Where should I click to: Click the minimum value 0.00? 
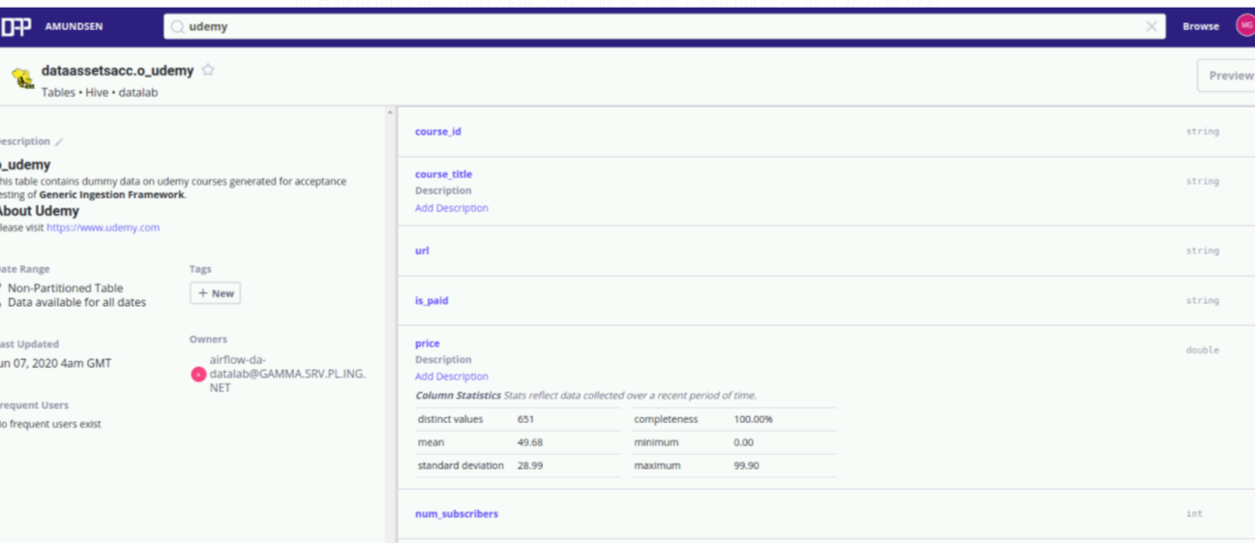pyautogui.click(x=743, y=442)
